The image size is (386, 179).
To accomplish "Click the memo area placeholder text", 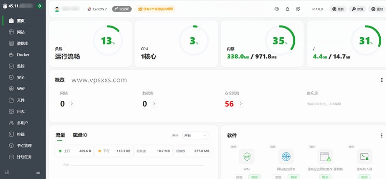I will [324, 104].
